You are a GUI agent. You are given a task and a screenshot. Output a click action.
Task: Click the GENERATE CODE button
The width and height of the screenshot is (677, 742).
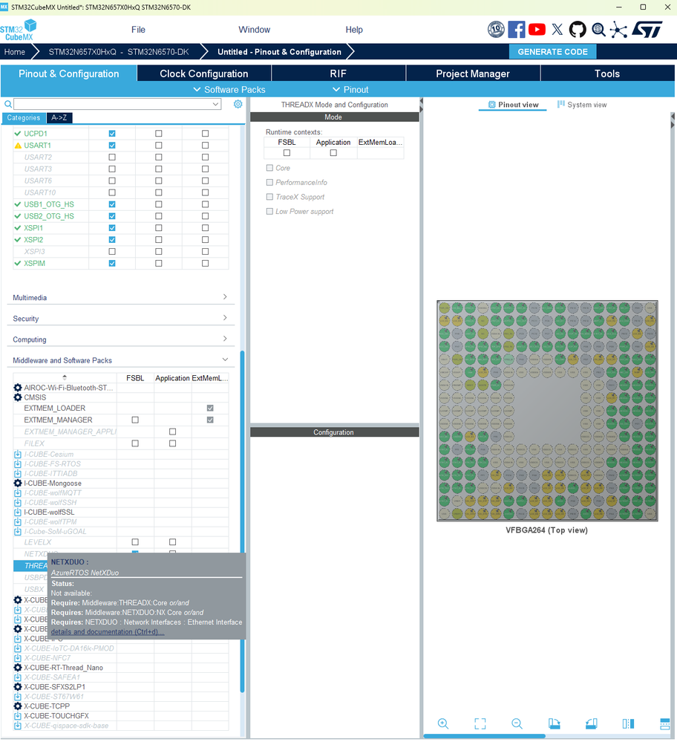pyautogui.click(x=552, y=51)
